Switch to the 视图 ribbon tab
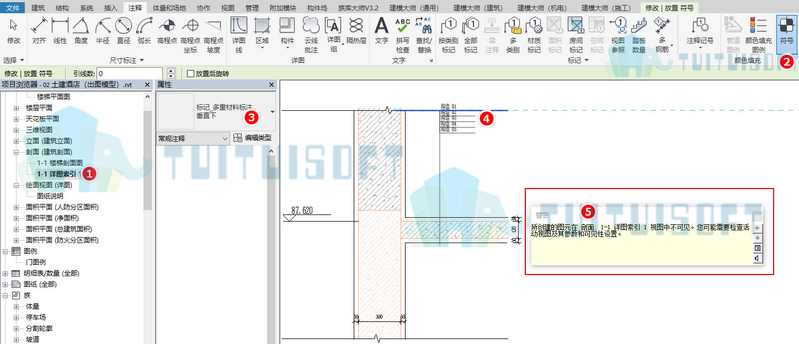The image size is (799, 344). click(227, 8)
